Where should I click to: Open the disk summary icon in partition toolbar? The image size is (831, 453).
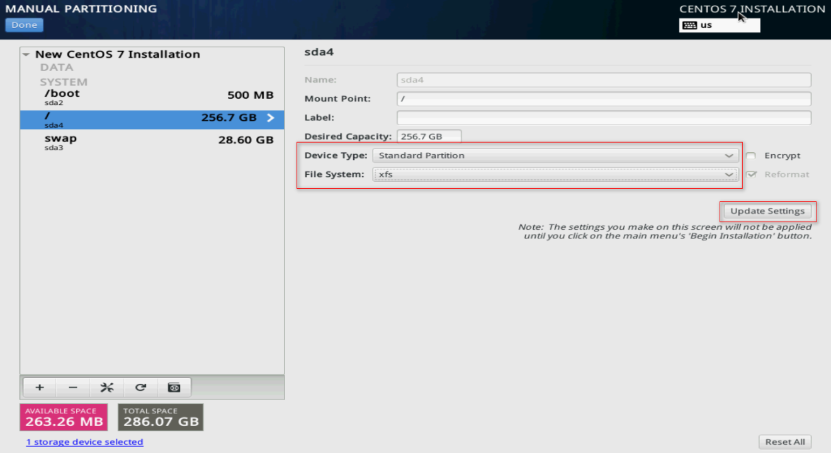[x=174, y=388]
